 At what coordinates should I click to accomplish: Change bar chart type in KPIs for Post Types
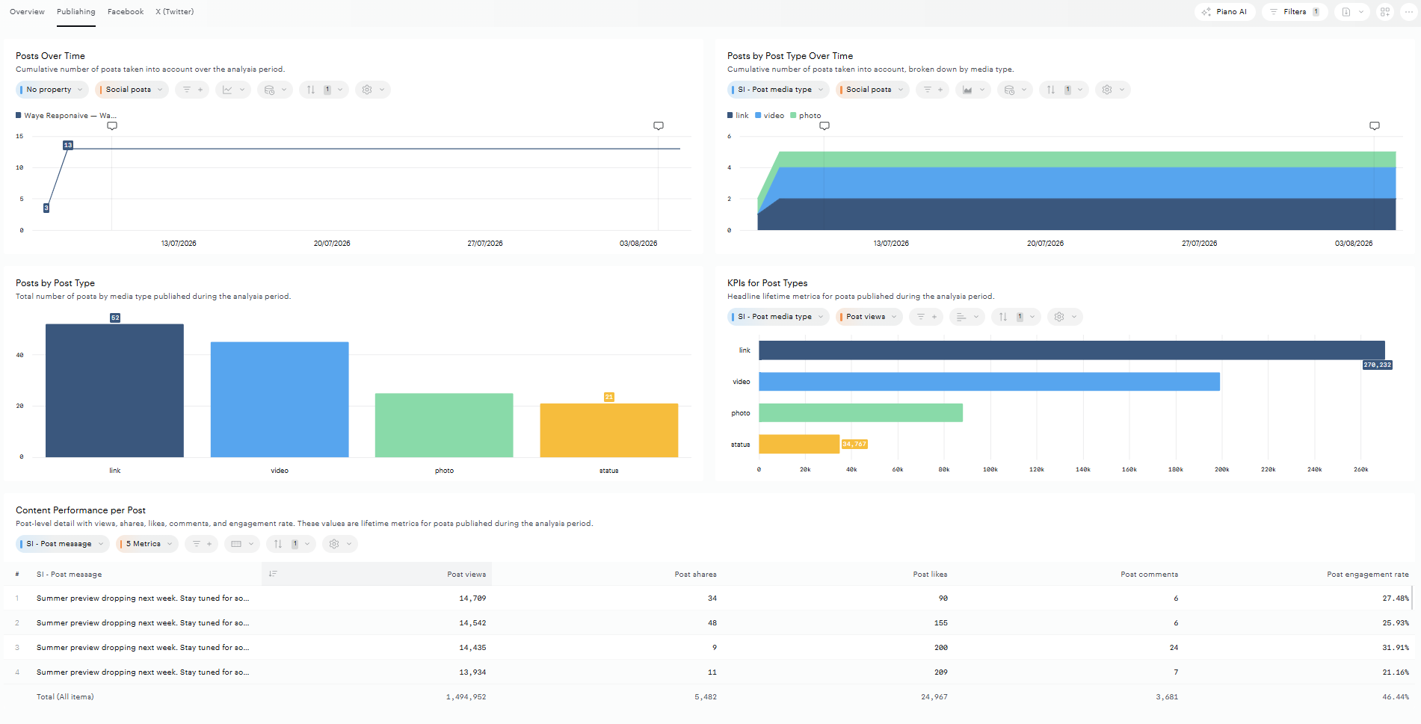[x=967, y=317]
